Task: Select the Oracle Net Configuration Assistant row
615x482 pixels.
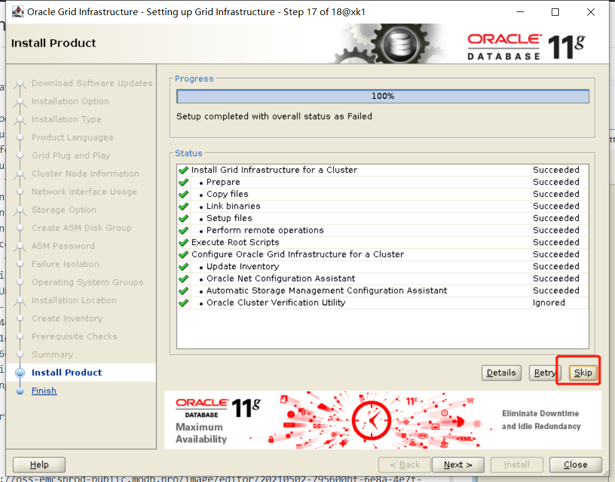Action: click(x=383, y=278)
